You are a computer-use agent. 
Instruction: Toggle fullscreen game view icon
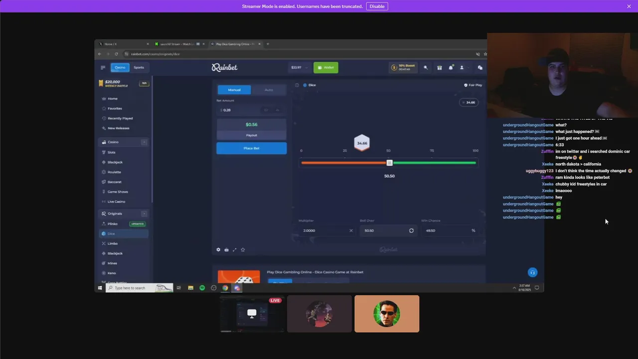(x=235, y=250)
